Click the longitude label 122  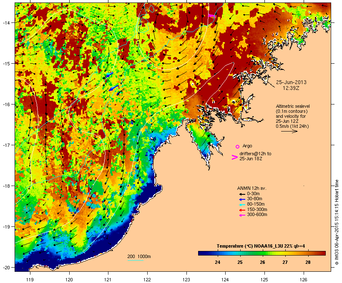point(147,280)
